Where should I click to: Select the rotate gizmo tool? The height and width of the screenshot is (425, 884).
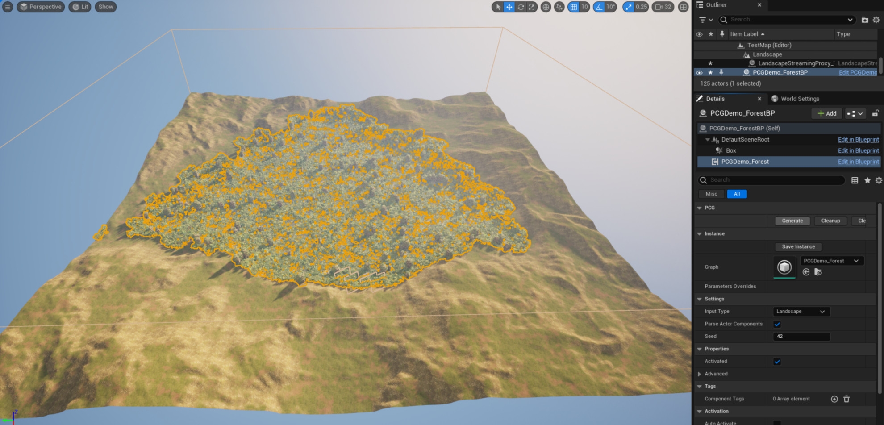tap(521, 7)
